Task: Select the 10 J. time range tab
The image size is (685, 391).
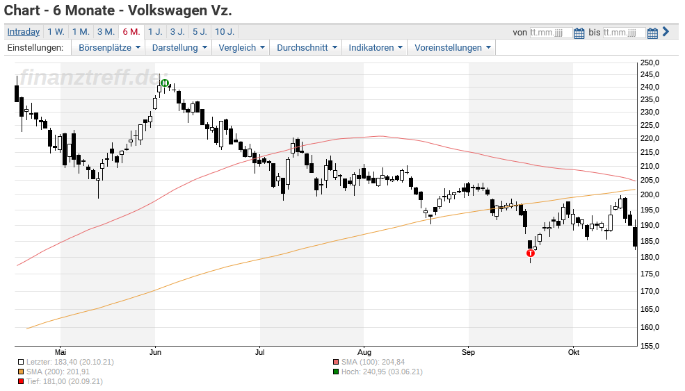Action: click(225, 32)
